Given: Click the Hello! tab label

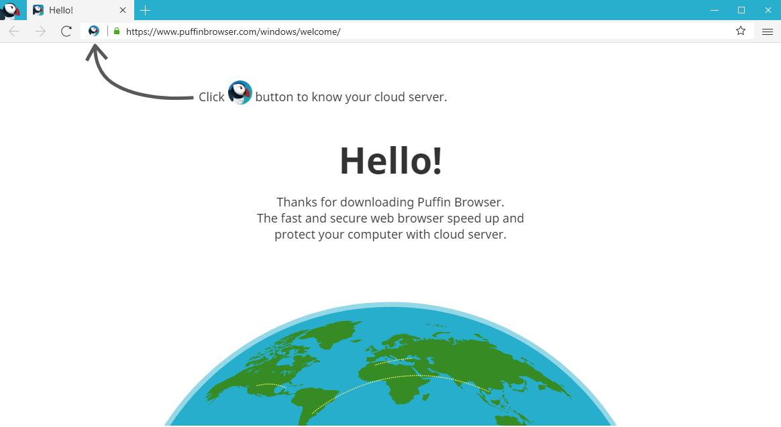Looking at the screenshot, I should click(x=60, y=10).
